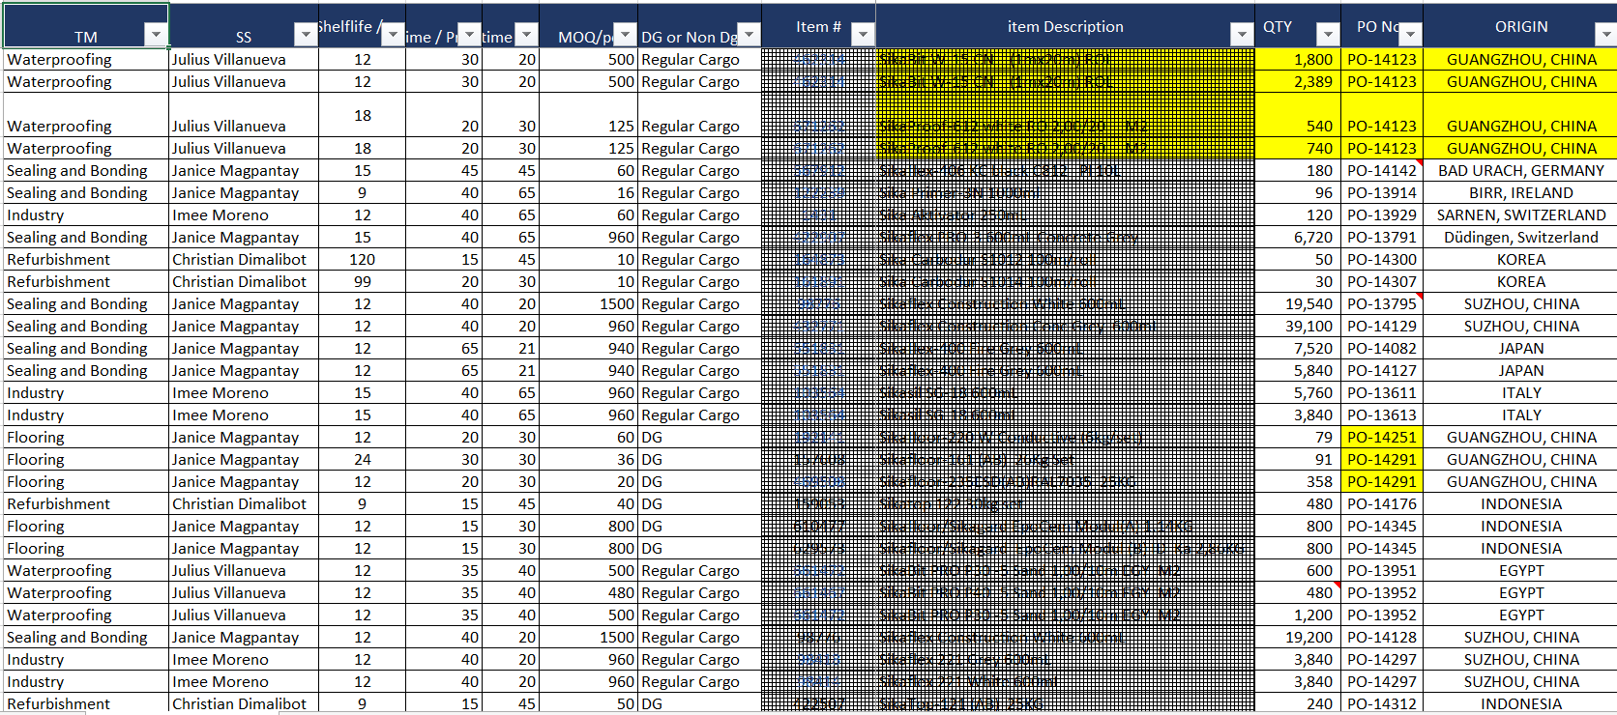Click the quantity cell 180
Viewport: 1617px width, 715px height.
pyautogui.click(x=1298, y=171)
